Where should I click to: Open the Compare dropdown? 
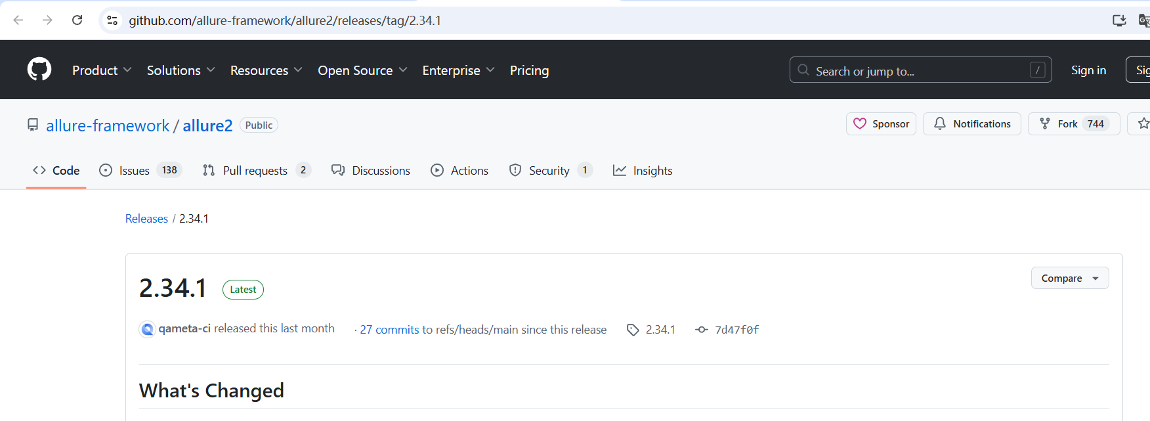pos(1070,278)
